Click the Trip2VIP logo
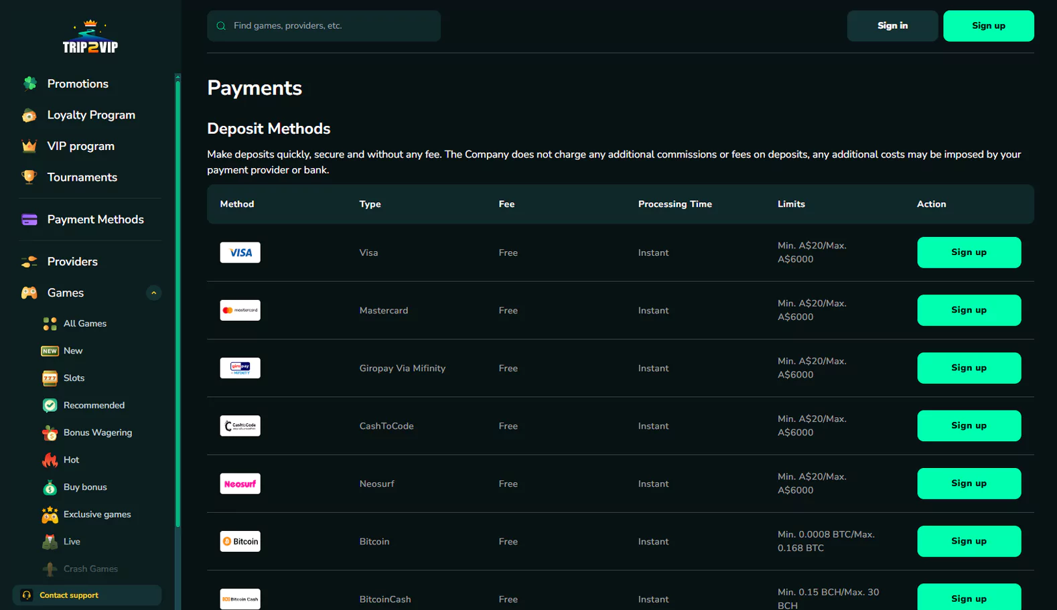The height and width of the screenshot is (610, 1057). [x=90, y=37]
